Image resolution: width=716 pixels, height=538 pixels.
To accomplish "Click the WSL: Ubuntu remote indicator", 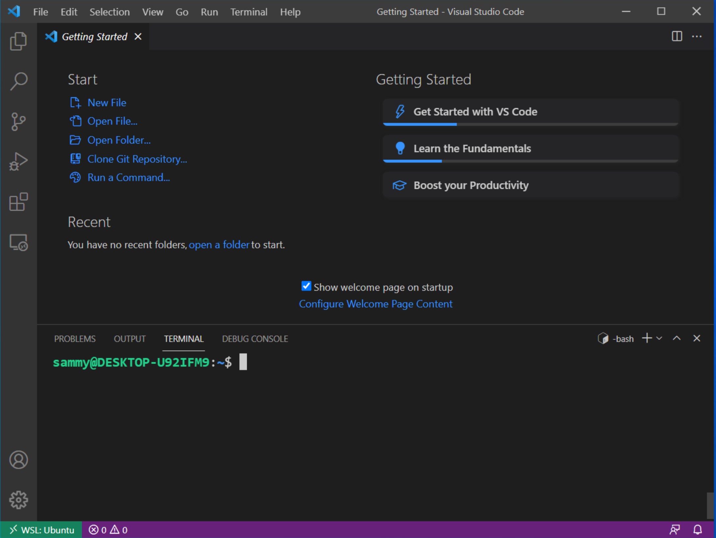I will pyautogui.click(x=41, y=530).
